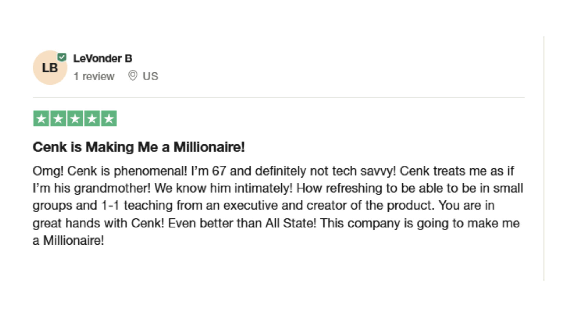Click the phrase '1-1 teaching' in review
This screenshot has width=564, height=317.
pyautogui.click(x=137, y=205)
